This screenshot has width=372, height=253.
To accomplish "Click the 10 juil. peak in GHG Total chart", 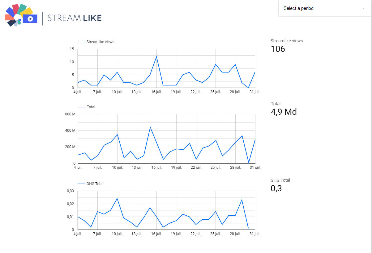I will [x=117, y=198].
